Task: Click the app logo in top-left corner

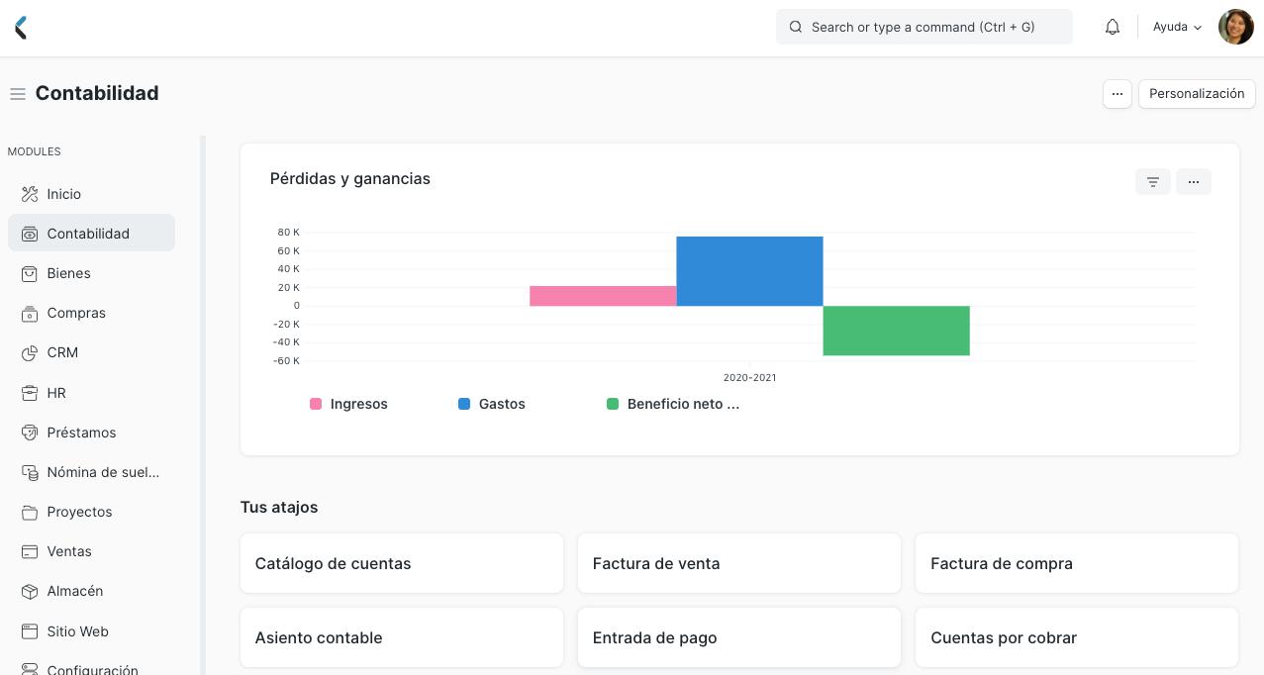Action: click(x=21, y=28)
